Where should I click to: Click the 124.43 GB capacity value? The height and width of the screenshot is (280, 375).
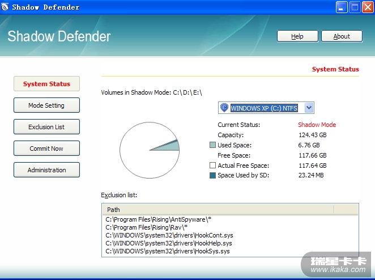312,135
